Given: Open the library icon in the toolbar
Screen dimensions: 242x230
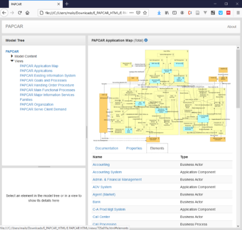Looking at the screenshot, I should 167,13.
